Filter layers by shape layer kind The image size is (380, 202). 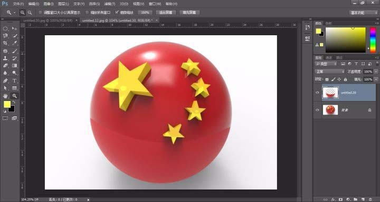363,64
